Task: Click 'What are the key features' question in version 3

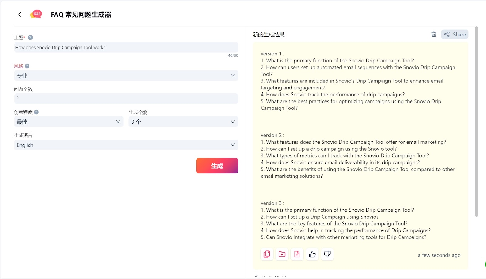Action: point(334,224)
